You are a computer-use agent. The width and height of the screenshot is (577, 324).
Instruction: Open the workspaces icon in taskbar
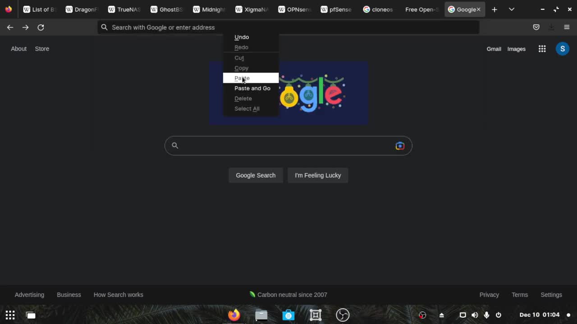[31, 315]
